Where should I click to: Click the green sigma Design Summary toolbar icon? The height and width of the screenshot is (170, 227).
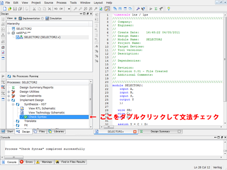point(156,9)
